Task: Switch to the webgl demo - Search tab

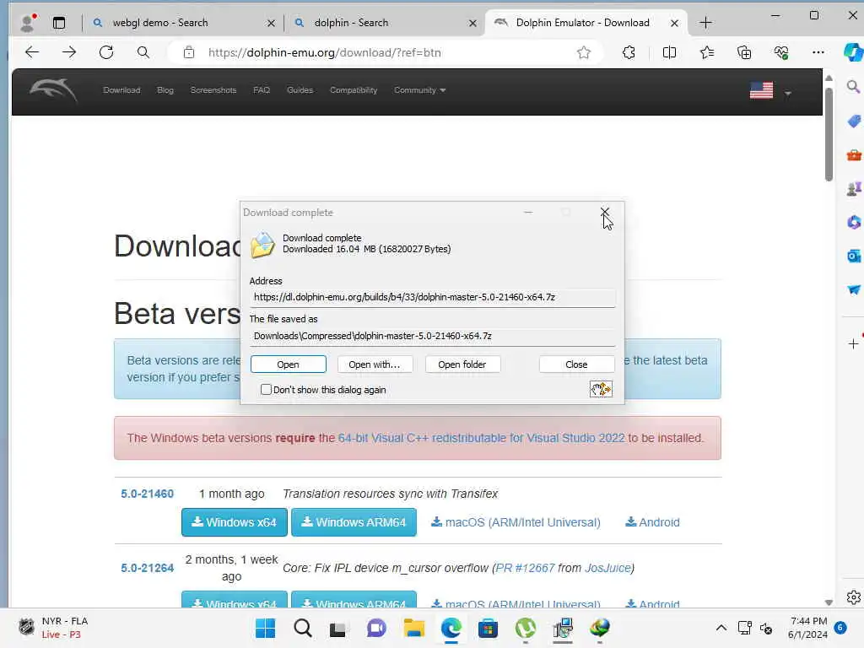Action: [183, 23]
